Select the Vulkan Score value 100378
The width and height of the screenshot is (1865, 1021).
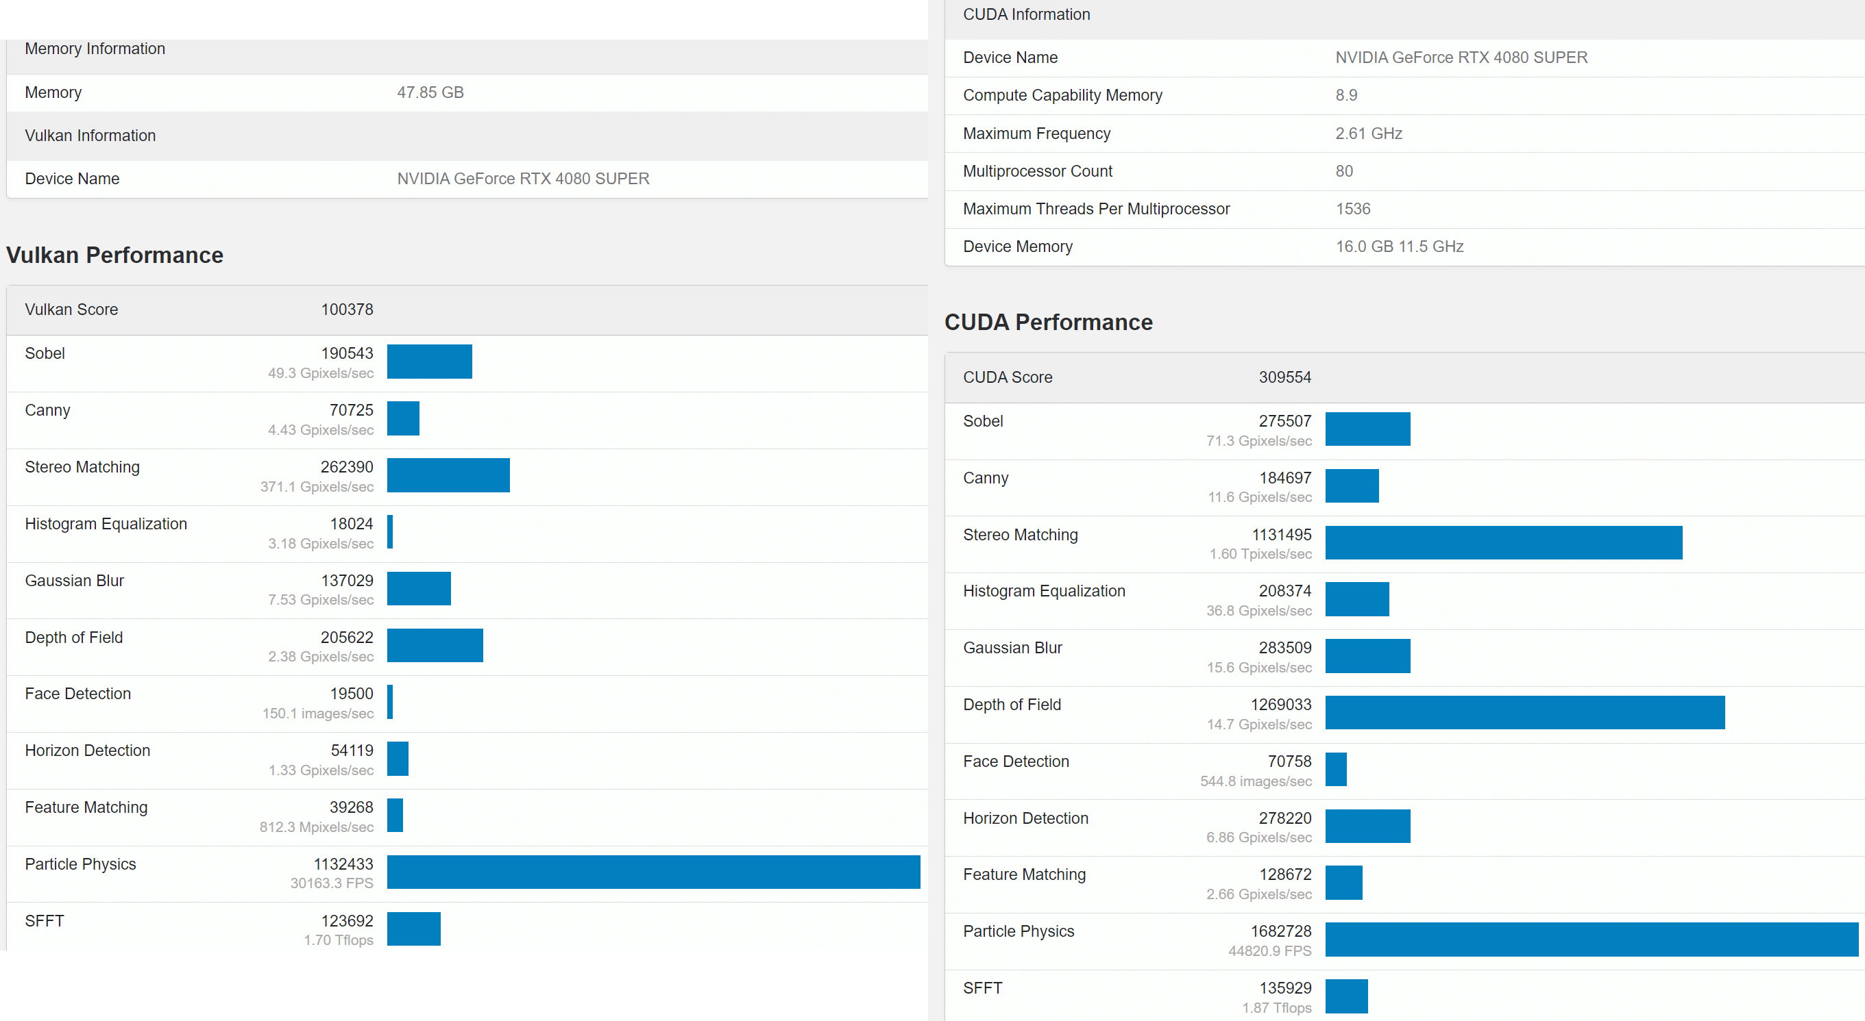(x=347, y=310)
